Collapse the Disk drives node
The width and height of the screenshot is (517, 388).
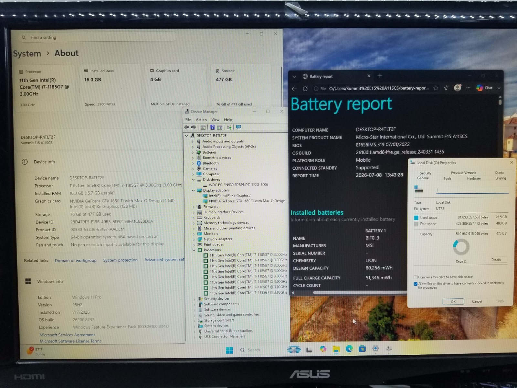(193, 180)
